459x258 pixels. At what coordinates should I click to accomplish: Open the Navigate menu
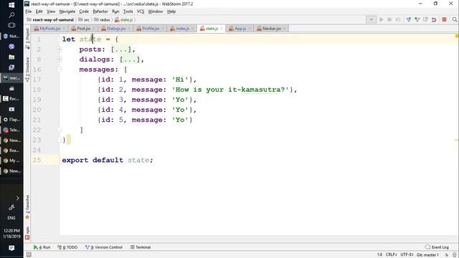[x=67, y=11]
